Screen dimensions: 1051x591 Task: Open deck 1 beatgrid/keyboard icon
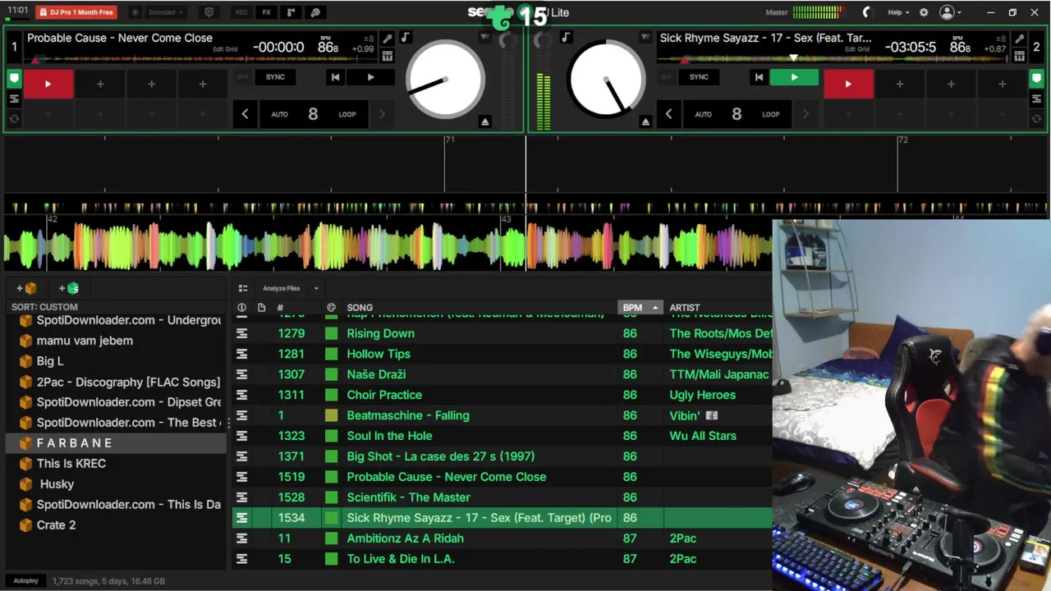[388, 56]
